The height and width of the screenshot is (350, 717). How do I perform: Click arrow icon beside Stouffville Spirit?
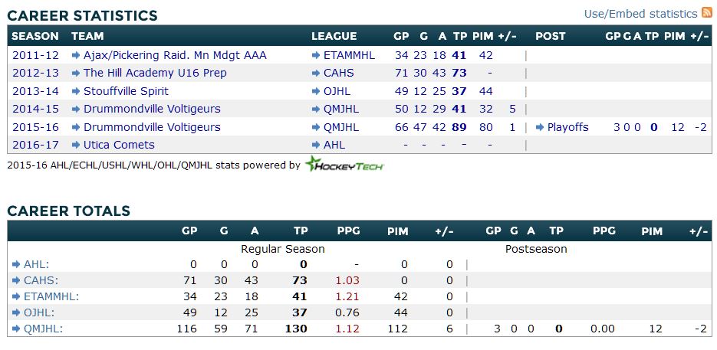tap(76, 91)
